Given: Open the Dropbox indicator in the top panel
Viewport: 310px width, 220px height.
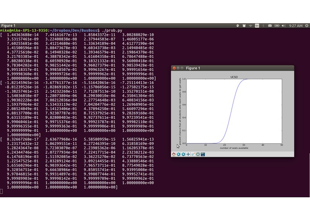Looking at the screenshot, I should (x=244, y=26).
